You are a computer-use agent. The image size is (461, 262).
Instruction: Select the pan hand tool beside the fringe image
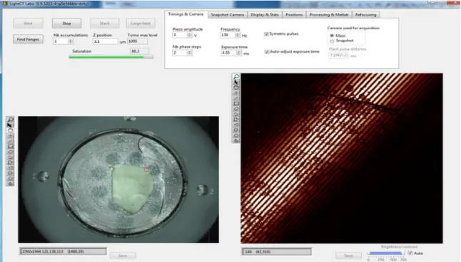tap(236, 88)
